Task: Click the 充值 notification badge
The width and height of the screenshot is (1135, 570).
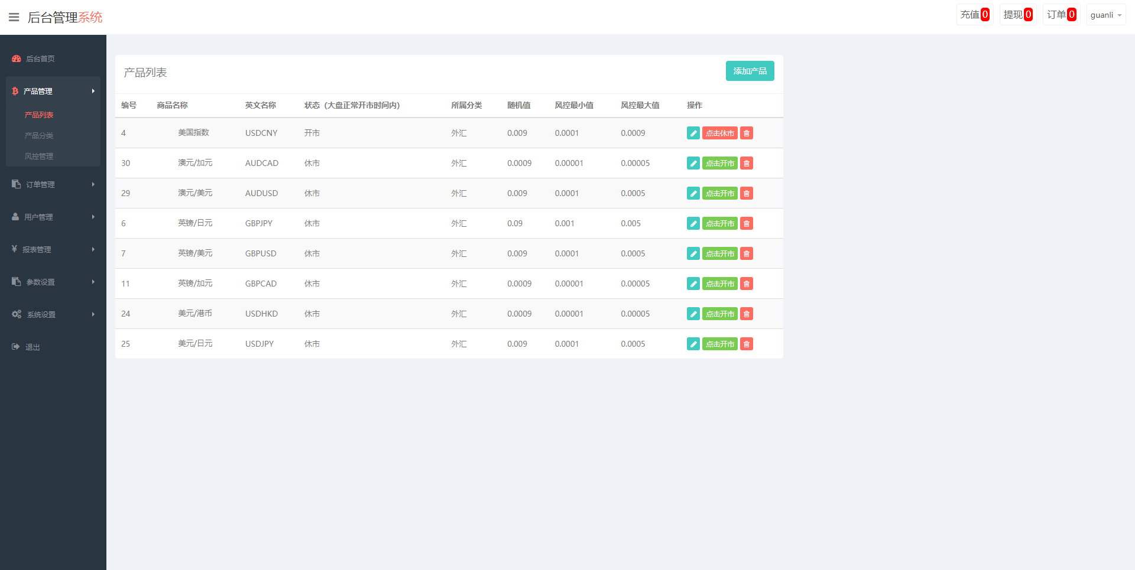Action: click(x=974, y=15)
